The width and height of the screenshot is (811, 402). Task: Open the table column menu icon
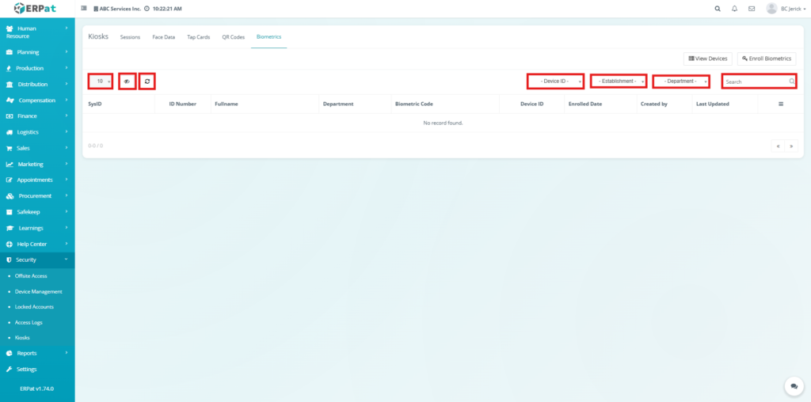coord(781,104)
